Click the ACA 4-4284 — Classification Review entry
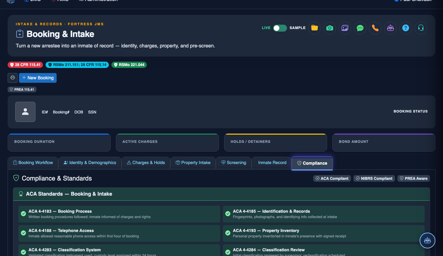The width and height of the screenshot is (443, 256). (x=323, y=250)
